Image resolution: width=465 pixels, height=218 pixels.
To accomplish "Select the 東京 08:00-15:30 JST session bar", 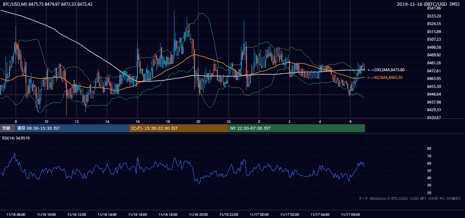I will [x=72, y=128].
